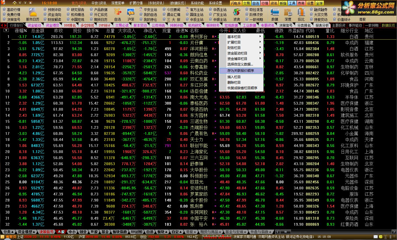
Task: Open the 股市日历 calendar icon
Action: pos(33,12)
